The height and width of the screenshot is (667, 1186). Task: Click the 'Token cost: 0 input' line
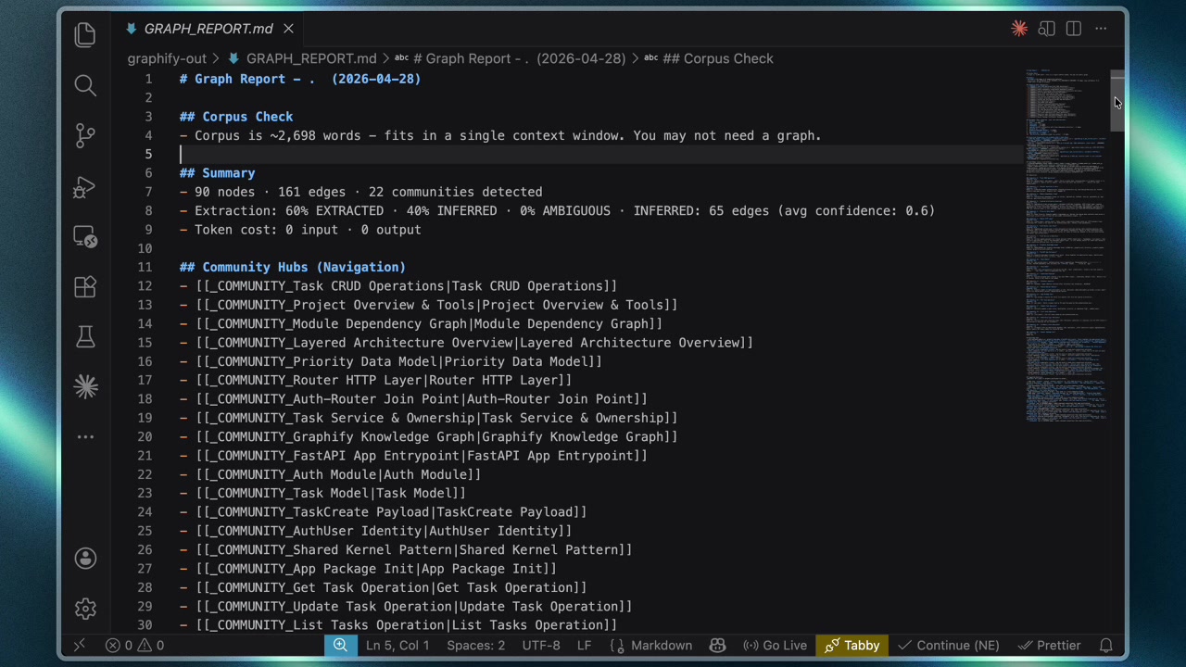(300, 230)
